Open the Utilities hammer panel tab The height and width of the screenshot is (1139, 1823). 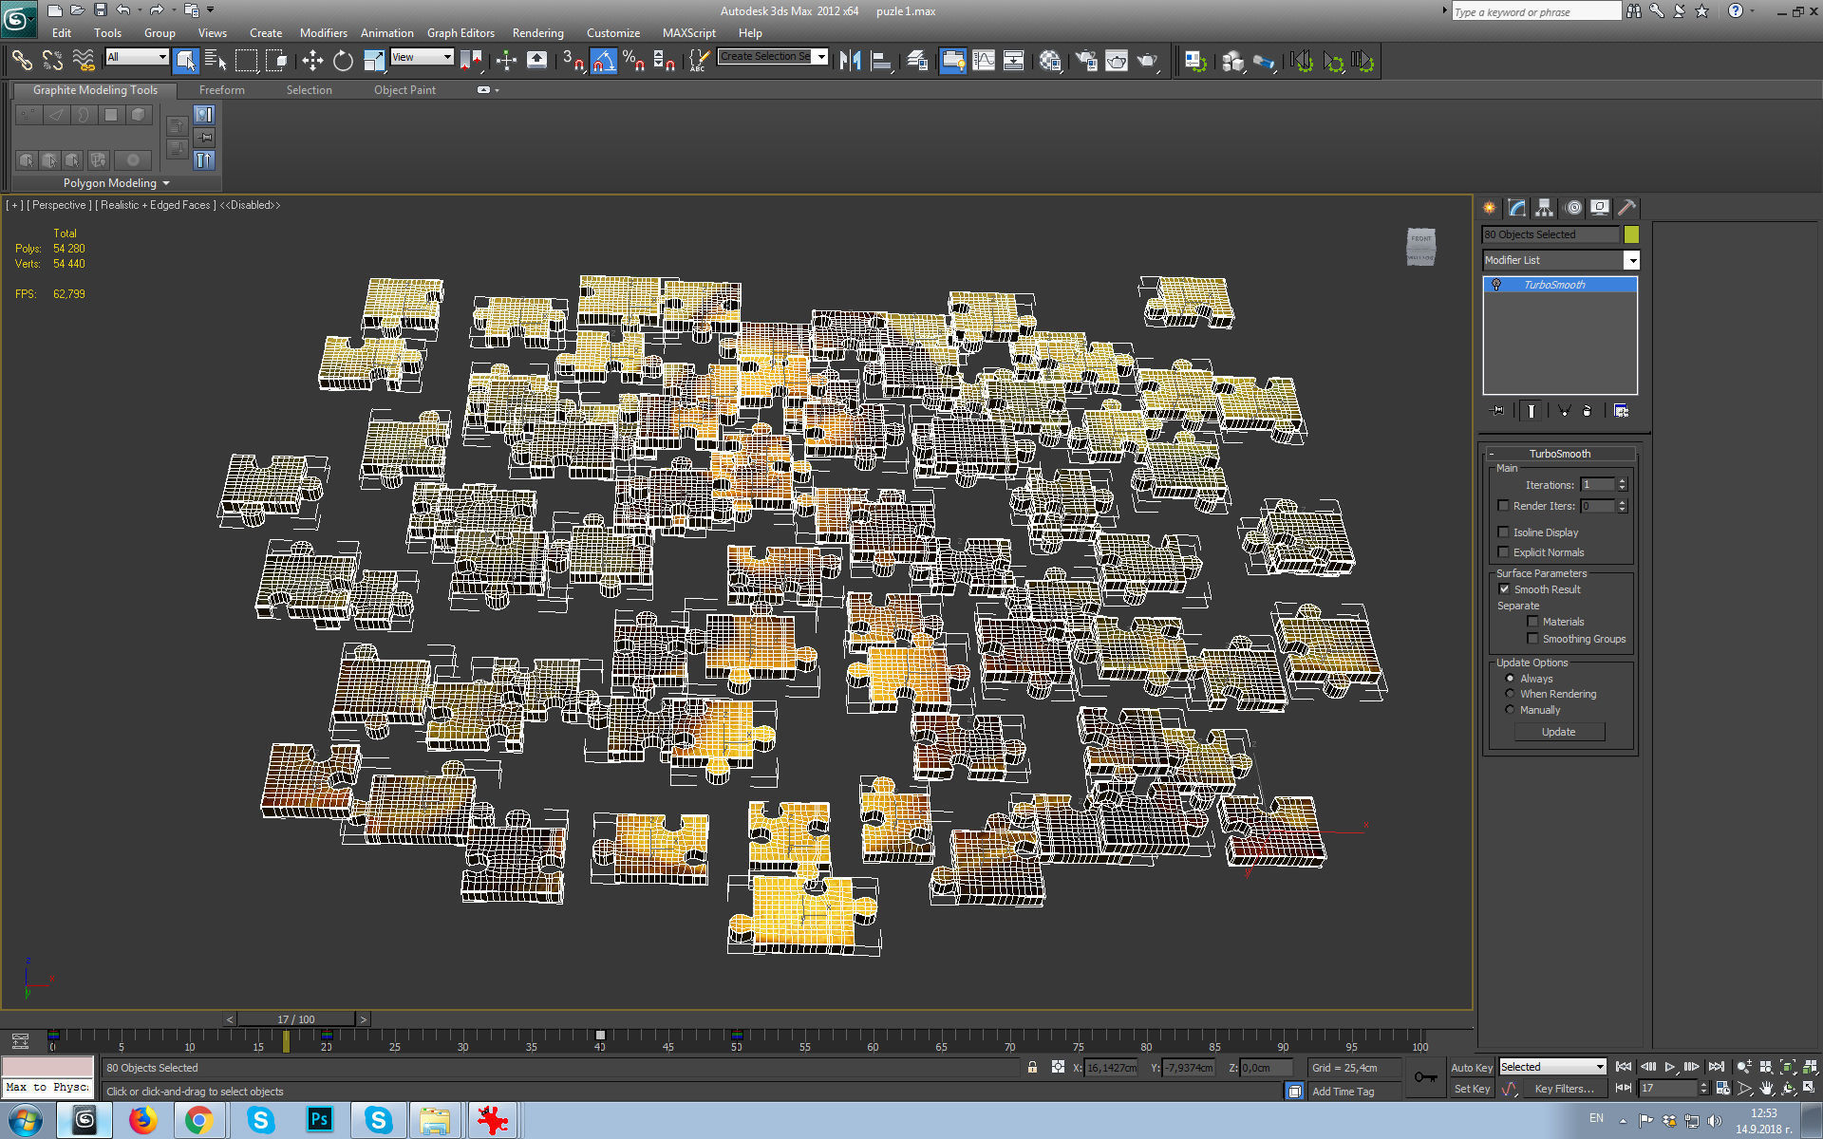[x=1627, y=208]
